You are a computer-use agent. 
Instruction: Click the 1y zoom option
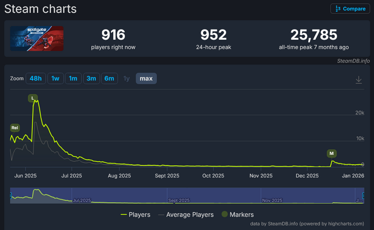coord(127,79)
